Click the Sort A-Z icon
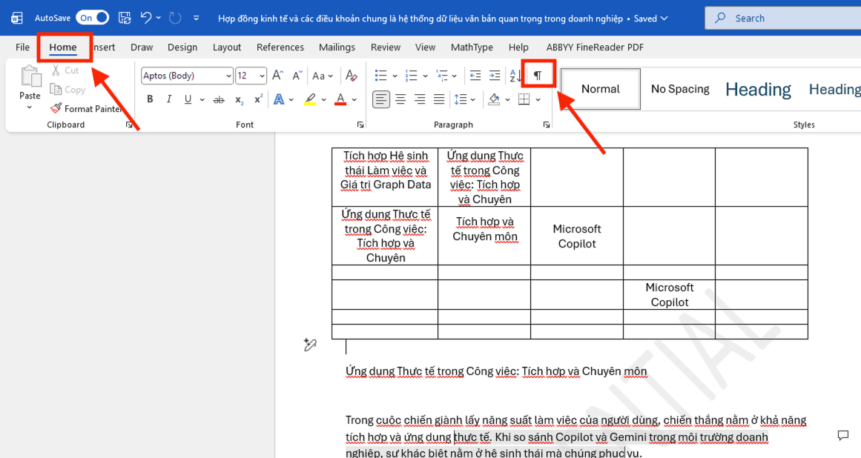 pos(515,76)
